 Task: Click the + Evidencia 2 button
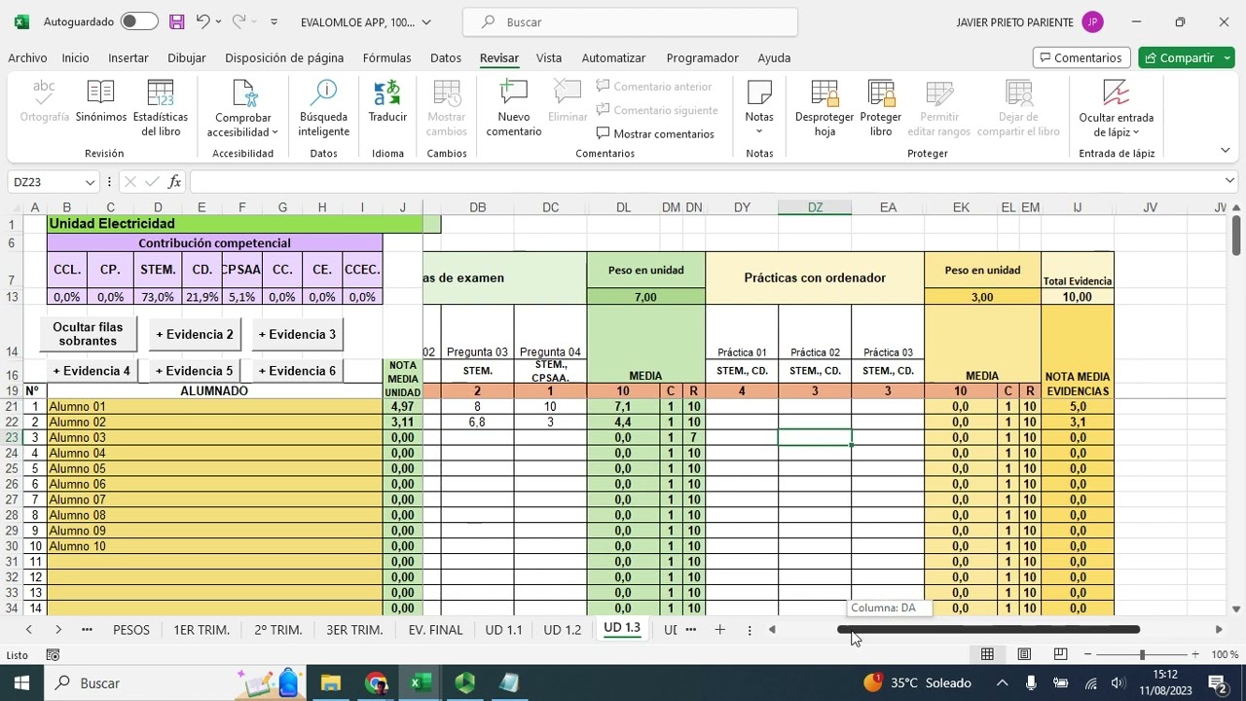[195, 334]
